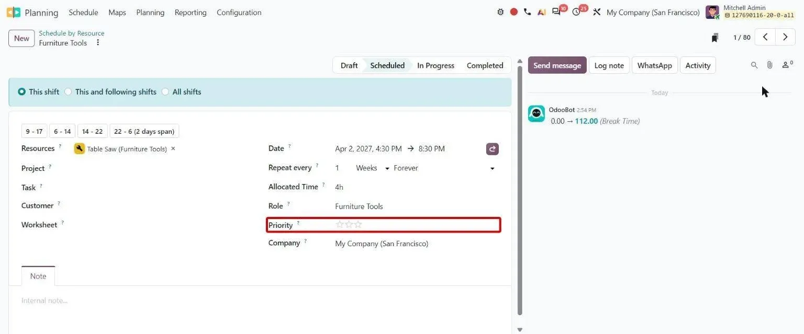The image size is (804, 334).
Task: Set status to Draft
Action: click(x=349, y=65)
